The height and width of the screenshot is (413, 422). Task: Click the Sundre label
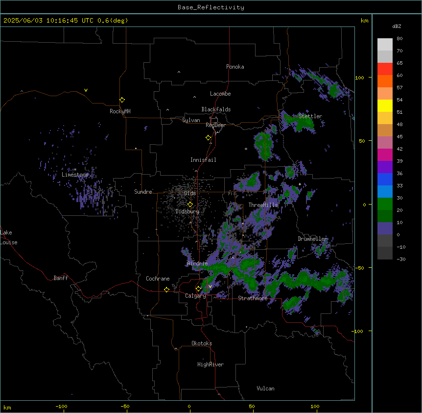[x=143, y=192]
